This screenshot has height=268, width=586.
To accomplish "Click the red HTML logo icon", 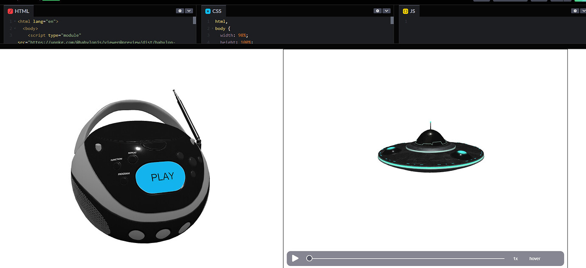I will [10, 11].
